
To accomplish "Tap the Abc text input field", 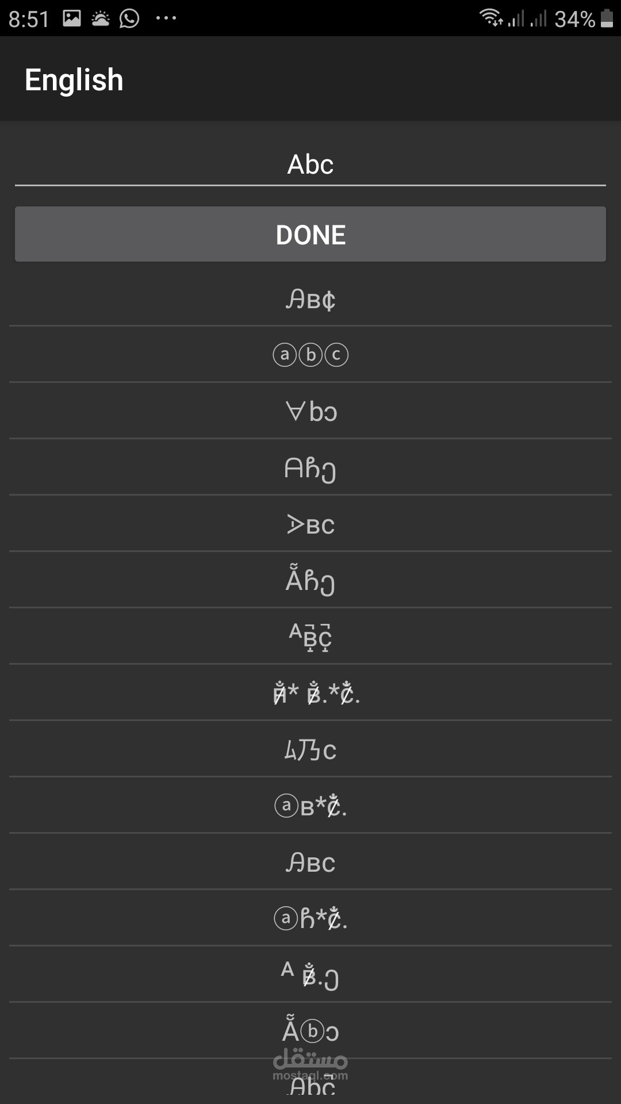I will [x=310, y=165].
